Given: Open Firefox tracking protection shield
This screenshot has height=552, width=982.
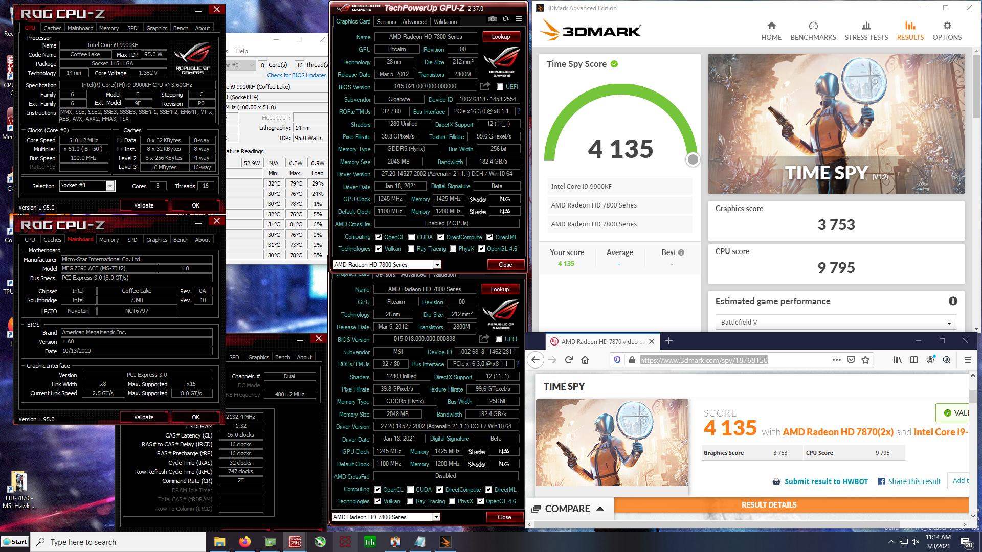Looking at the screenshot, I should tap(617, 360).
